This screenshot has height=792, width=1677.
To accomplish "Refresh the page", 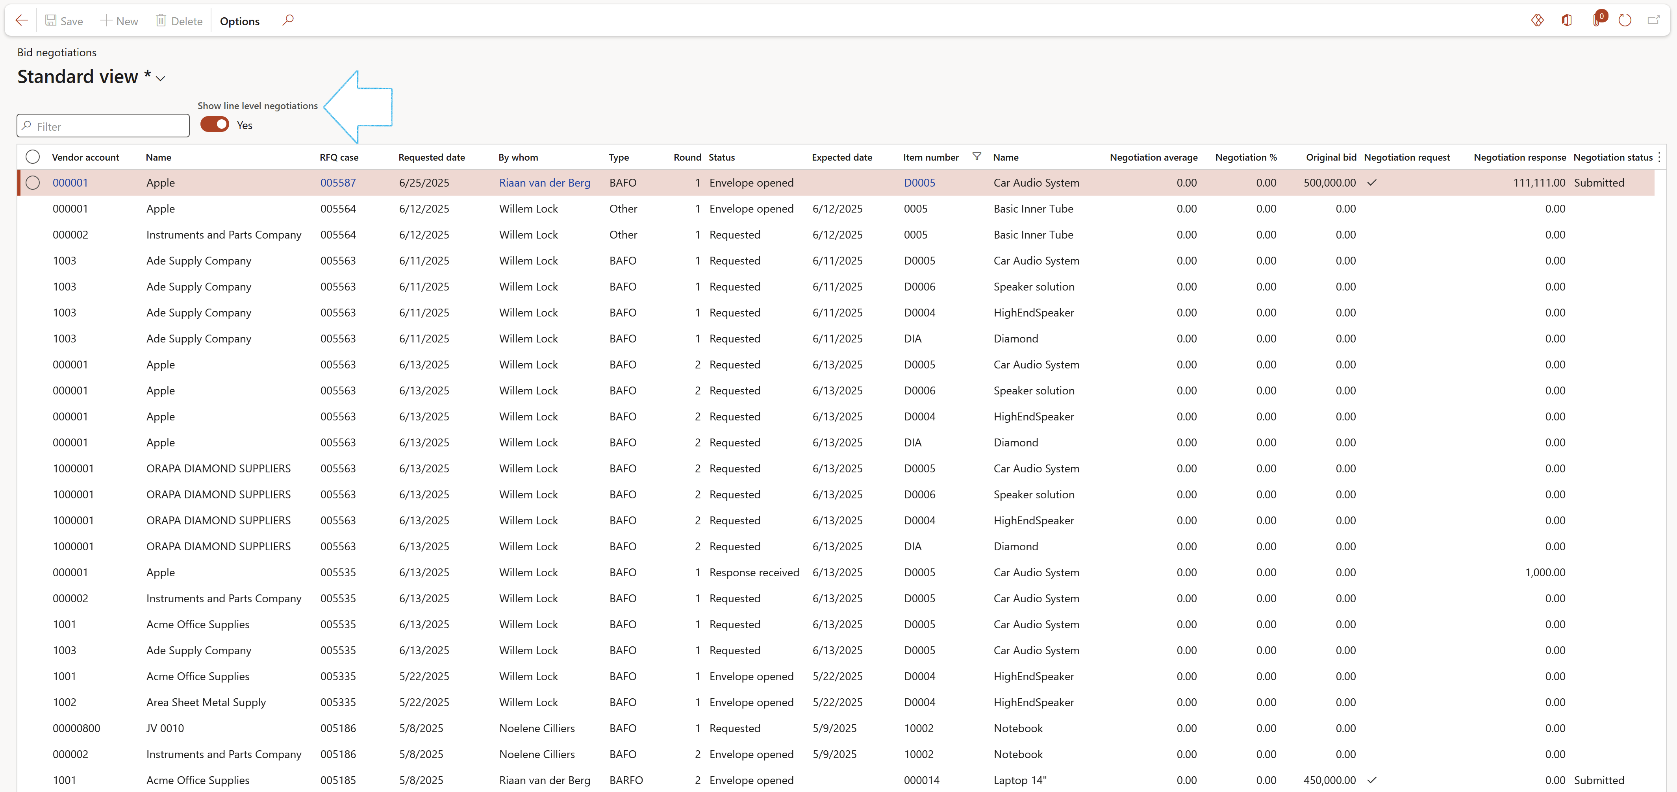I will (x=1625, y=20).
